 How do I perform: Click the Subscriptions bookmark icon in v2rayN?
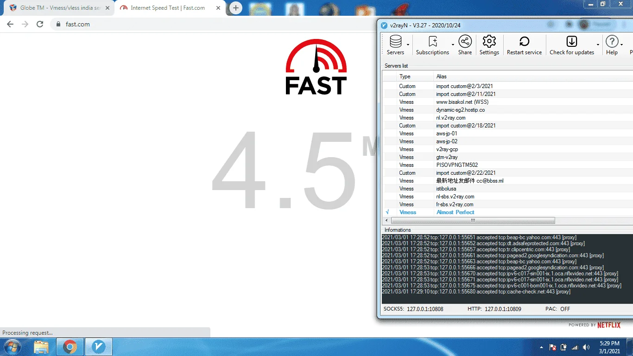pyautogui.click(x=433, y=41)
